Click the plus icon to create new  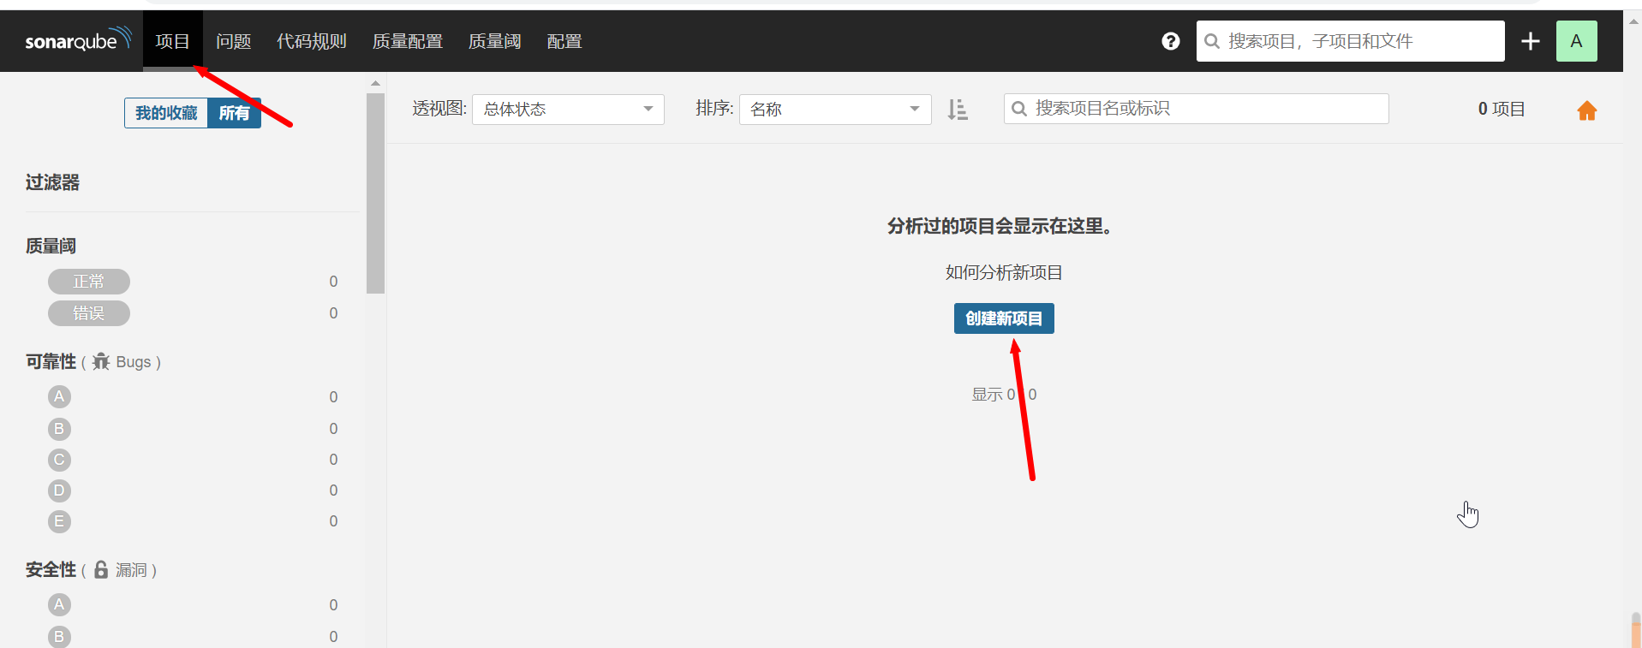tap(1530, 41)
